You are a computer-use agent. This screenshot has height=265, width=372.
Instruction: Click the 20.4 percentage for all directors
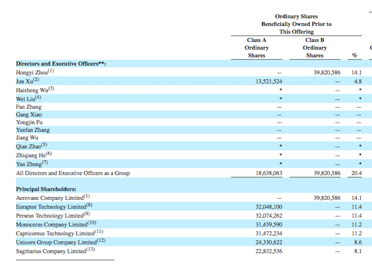tap(356, 173)
